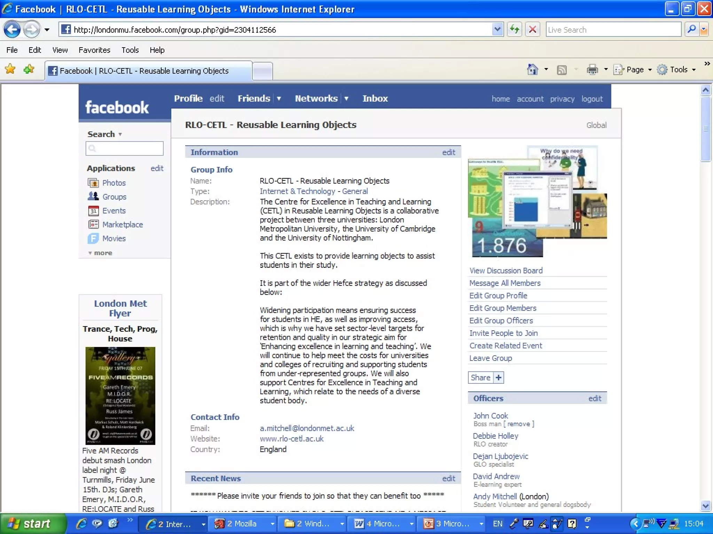Open View Discussion Board link
Viewport: 713px width, 534px height.
506,270
